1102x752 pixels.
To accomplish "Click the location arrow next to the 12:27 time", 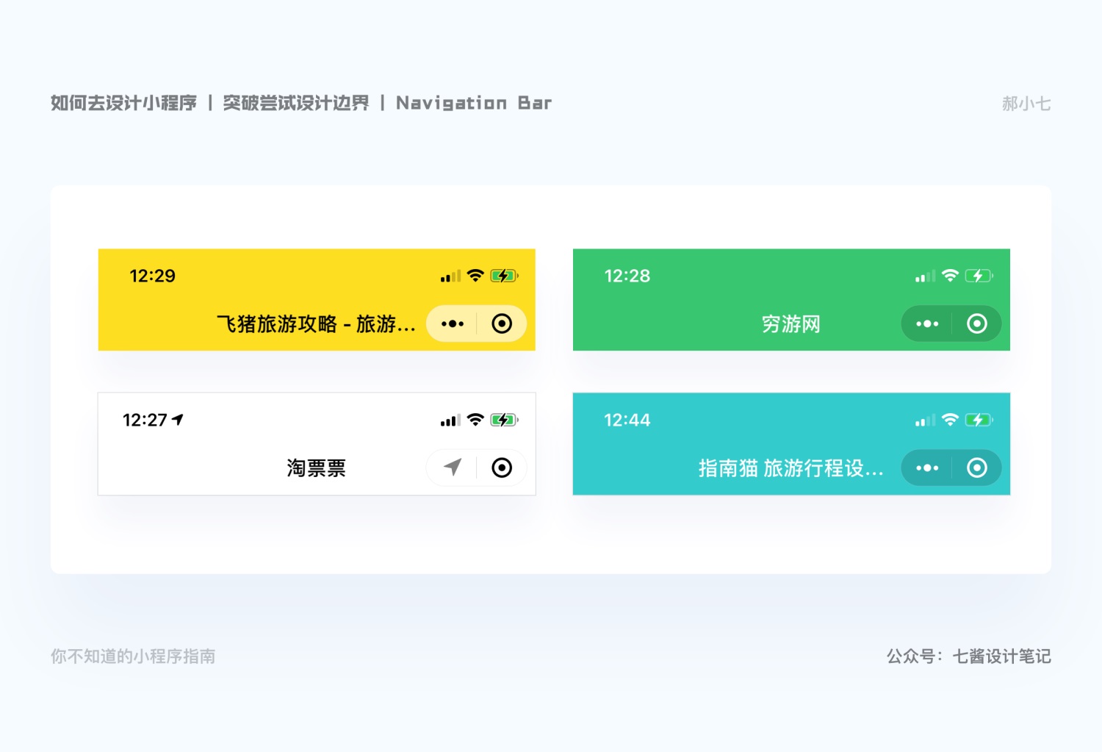I will (x=178, y=420).
